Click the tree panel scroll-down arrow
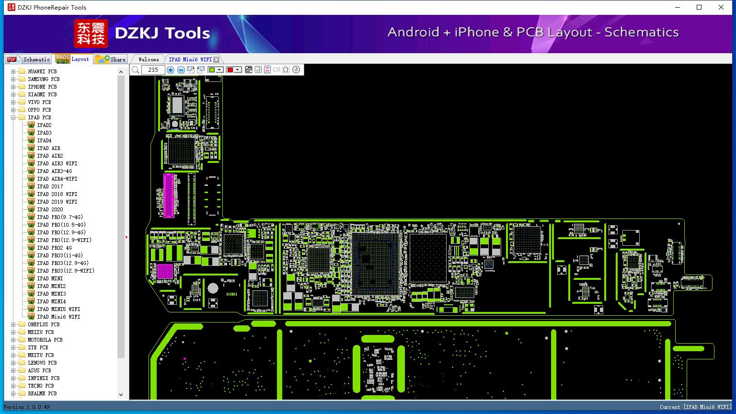 (x=121, y=394)
